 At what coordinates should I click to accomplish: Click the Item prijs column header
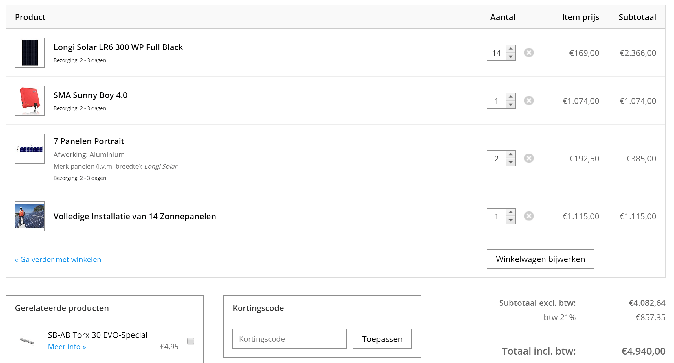(580, 17)
